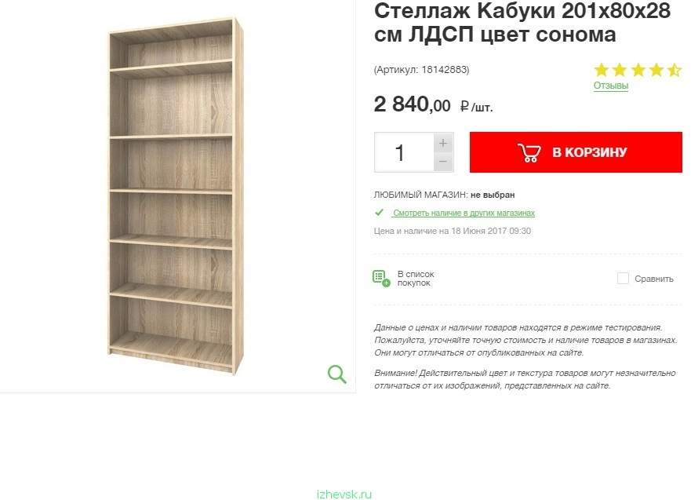Click the magnifier zoom icon on product image
Screen dimensions: 691x500
[x=337, y=374]
